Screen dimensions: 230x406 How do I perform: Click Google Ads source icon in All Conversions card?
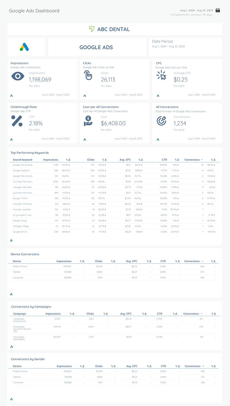click(158, 139)
